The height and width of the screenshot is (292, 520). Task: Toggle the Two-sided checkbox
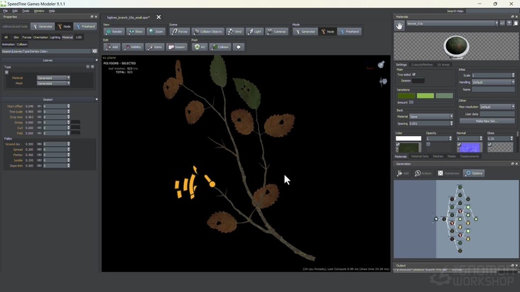click(x=414, y=74)
